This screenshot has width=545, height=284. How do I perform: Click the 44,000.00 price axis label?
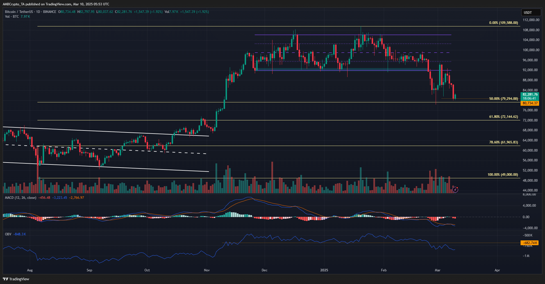530,190
